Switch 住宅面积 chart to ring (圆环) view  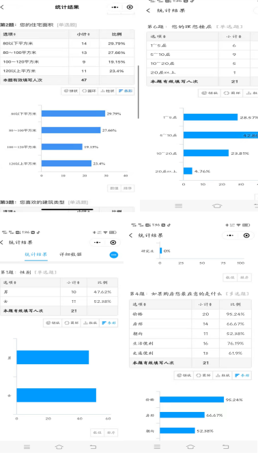point(89,91)
